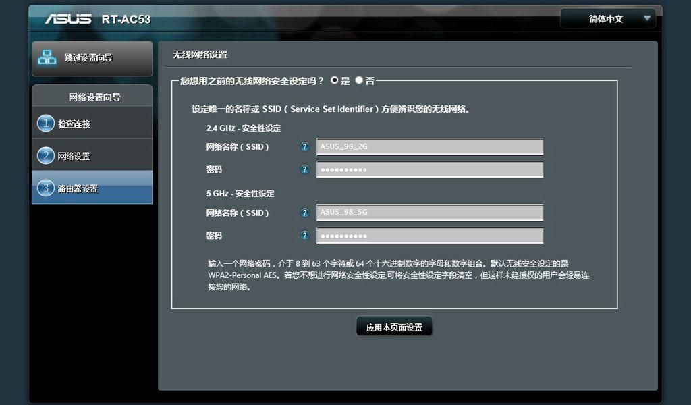Viewport: 691px width, 405px height.
Task: Select the 否 (No) radio button
Action: click(x=359, y=80)
